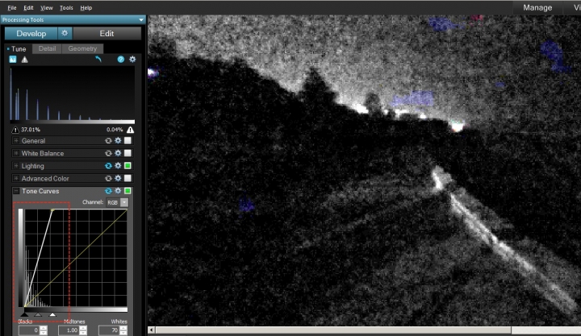Open White Balance gear menu
Viewport: 581px width, 336px height.
coord(118,153)
